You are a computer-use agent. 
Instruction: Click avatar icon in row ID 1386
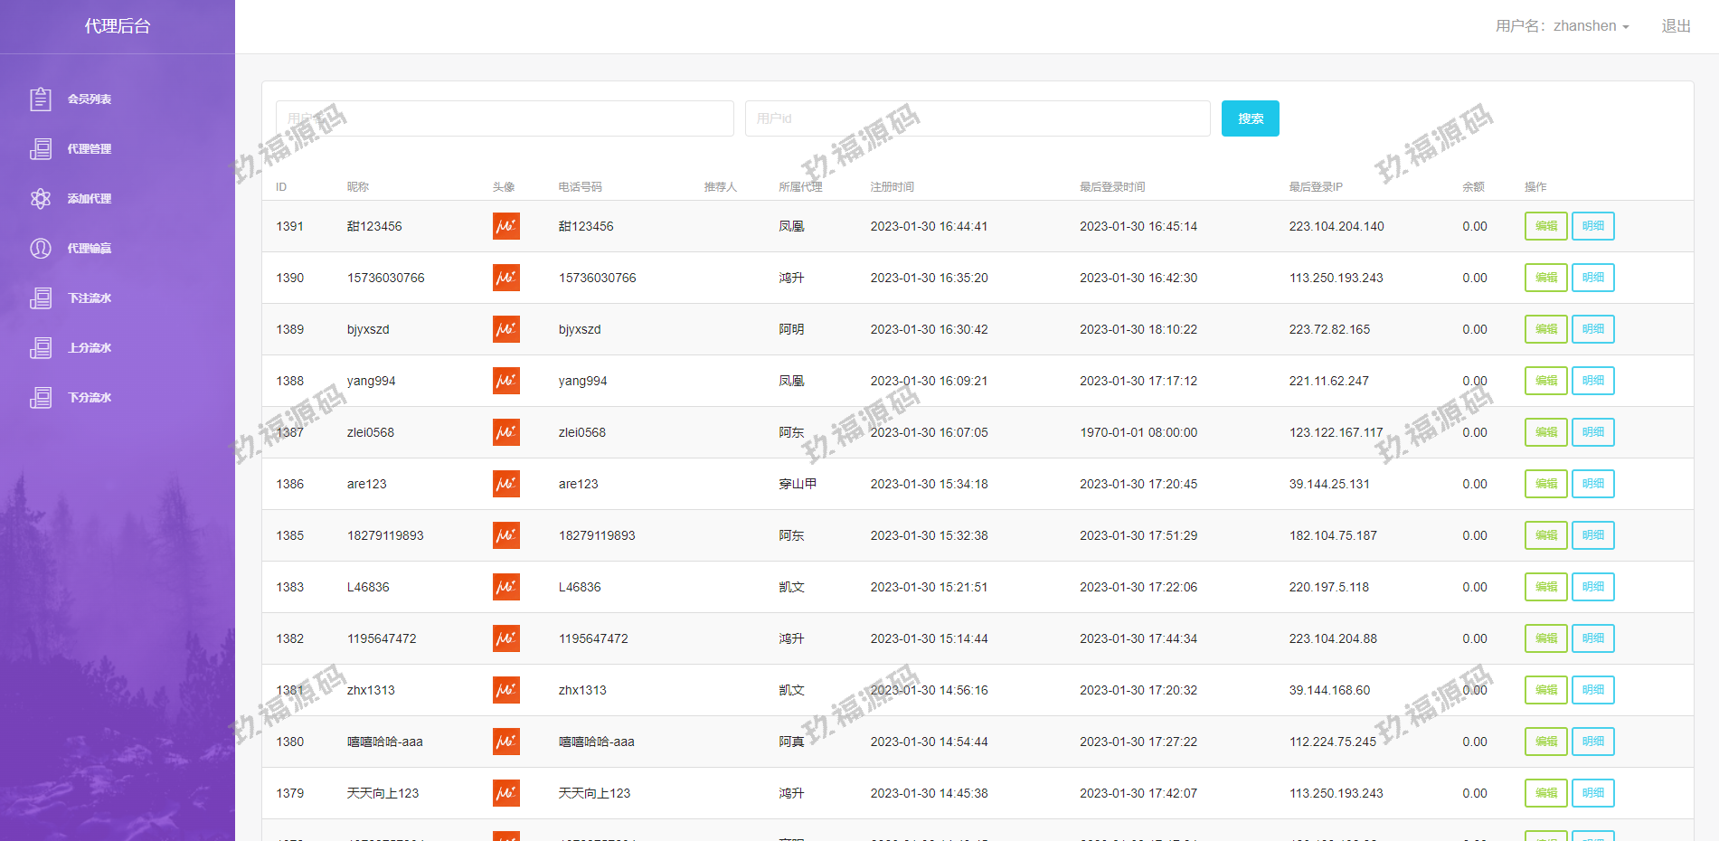(506, 484)
